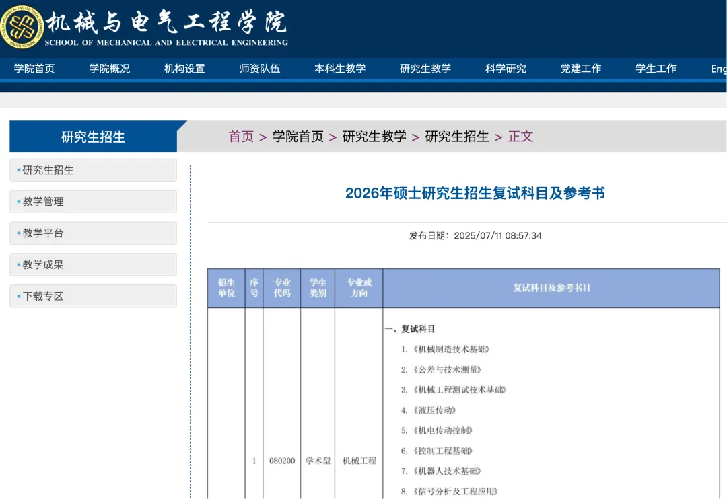Click heading 一、复试科目

tap(410, 329)
